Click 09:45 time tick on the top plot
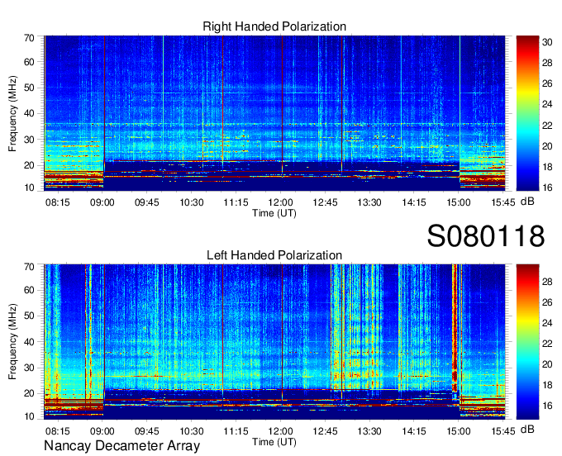 [x=147, y=202]
